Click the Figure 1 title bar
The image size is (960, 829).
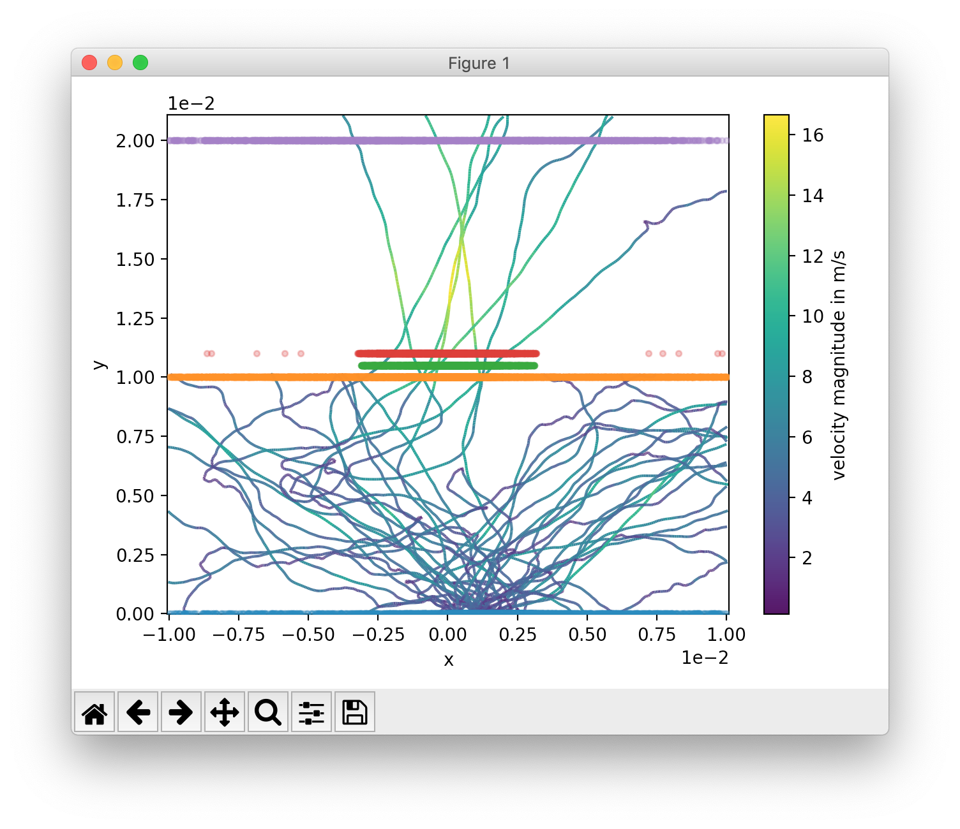click(x=479, y=63)
